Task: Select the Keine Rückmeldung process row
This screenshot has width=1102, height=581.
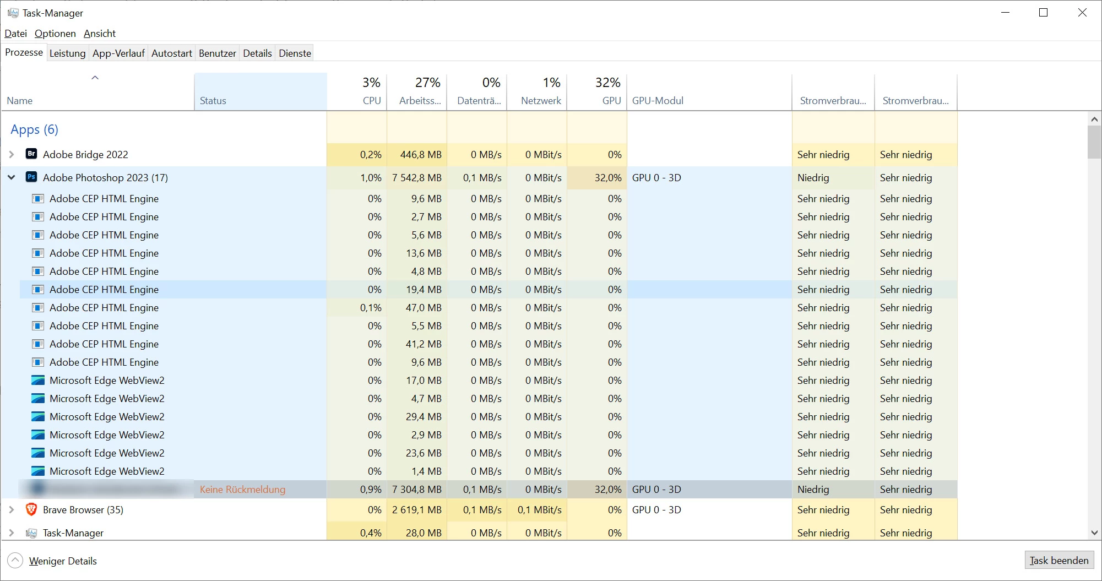Action: (x=479, y=489)
